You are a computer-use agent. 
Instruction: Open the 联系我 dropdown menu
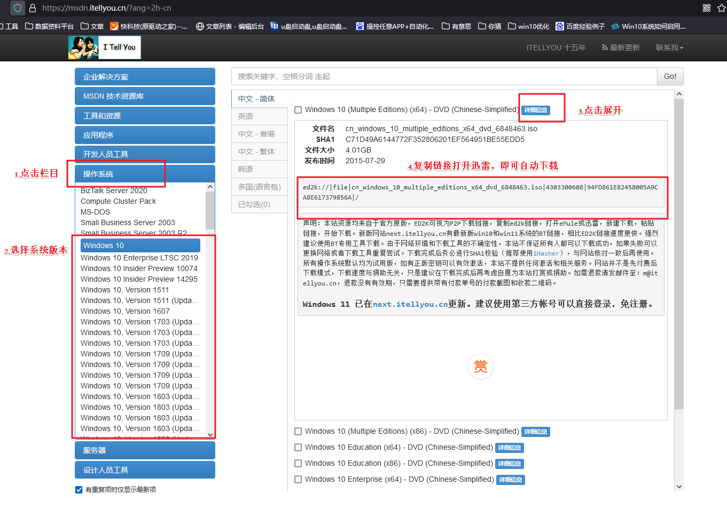(x=669, y=47)
